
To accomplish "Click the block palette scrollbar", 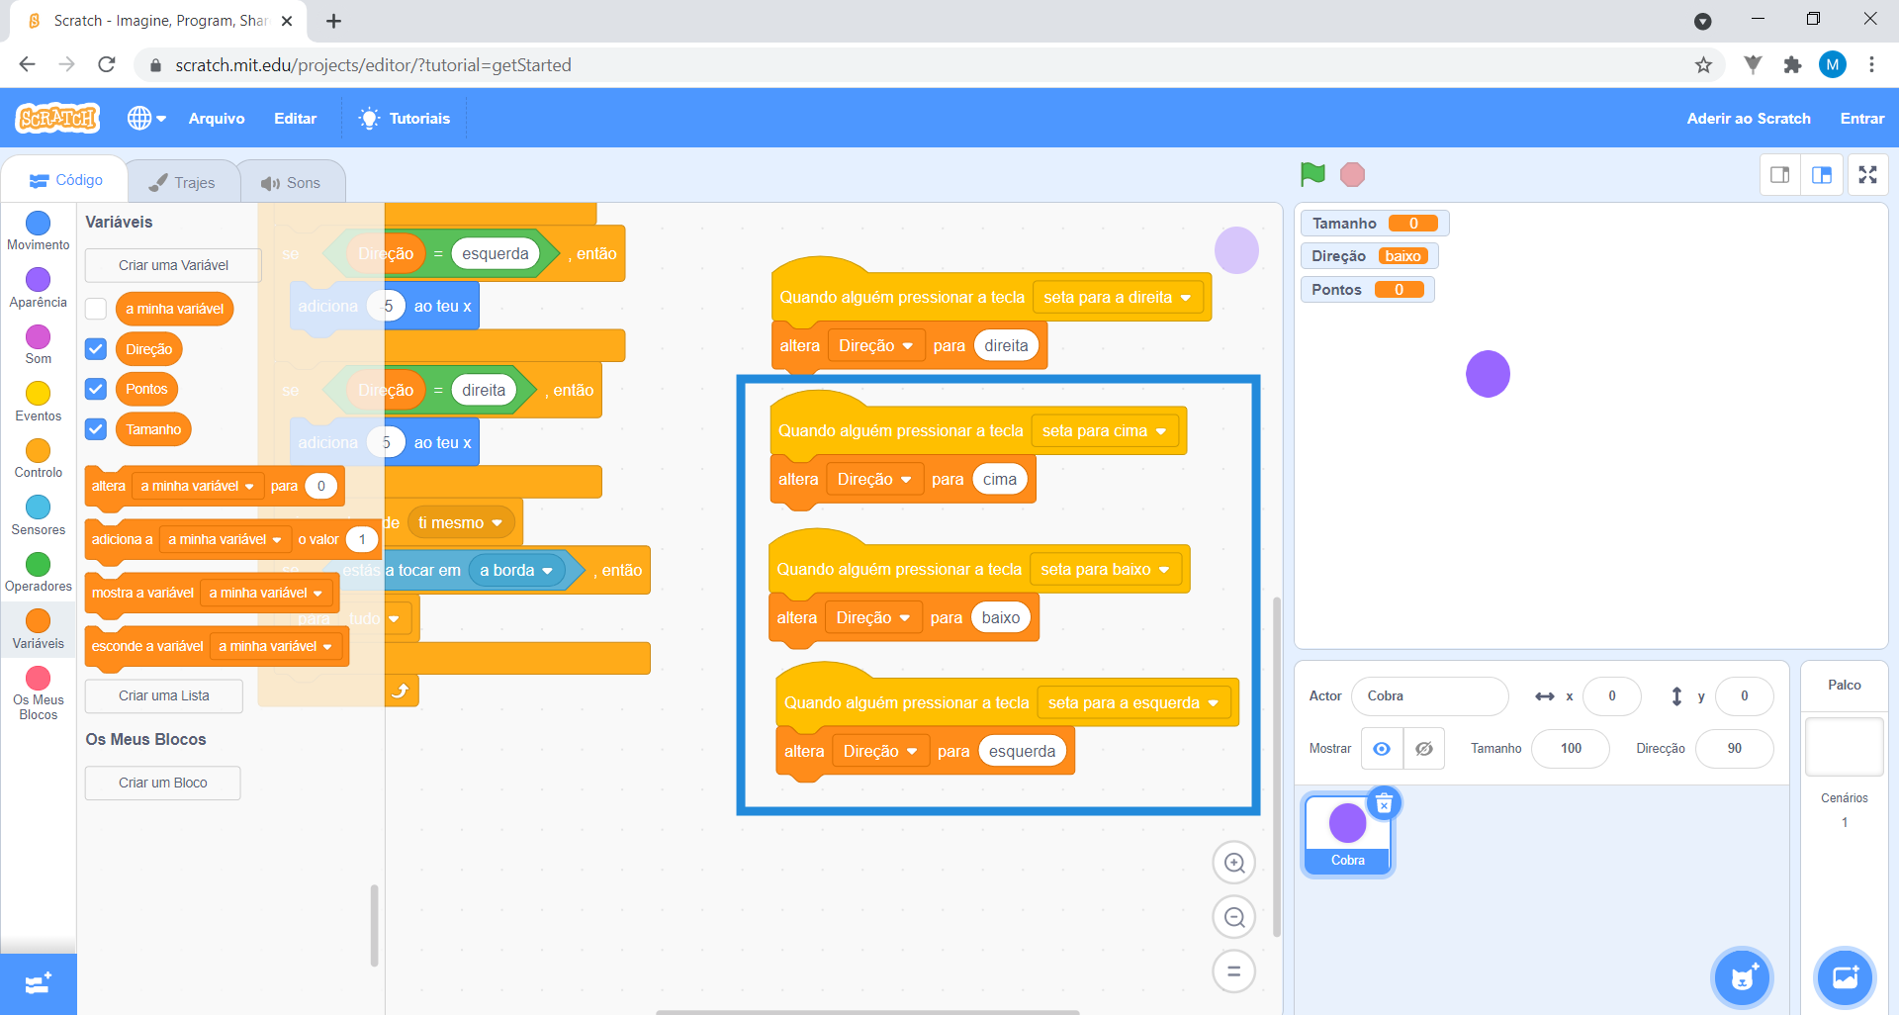I will (x=374, y=925).
